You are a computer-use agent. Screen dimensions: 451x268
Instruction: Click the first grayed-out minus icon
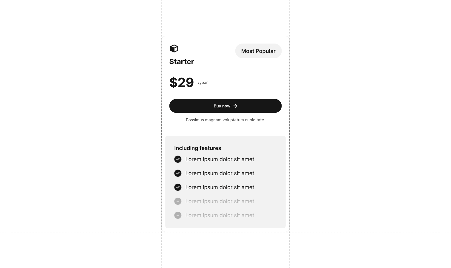(x=178, y=201)
